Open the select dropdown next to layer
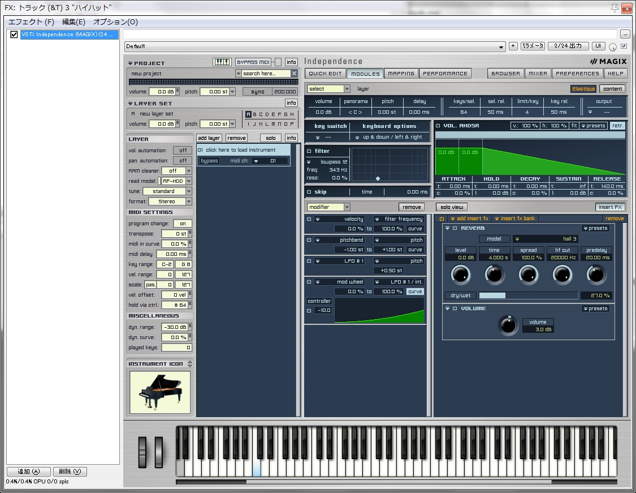 point(328,89)
